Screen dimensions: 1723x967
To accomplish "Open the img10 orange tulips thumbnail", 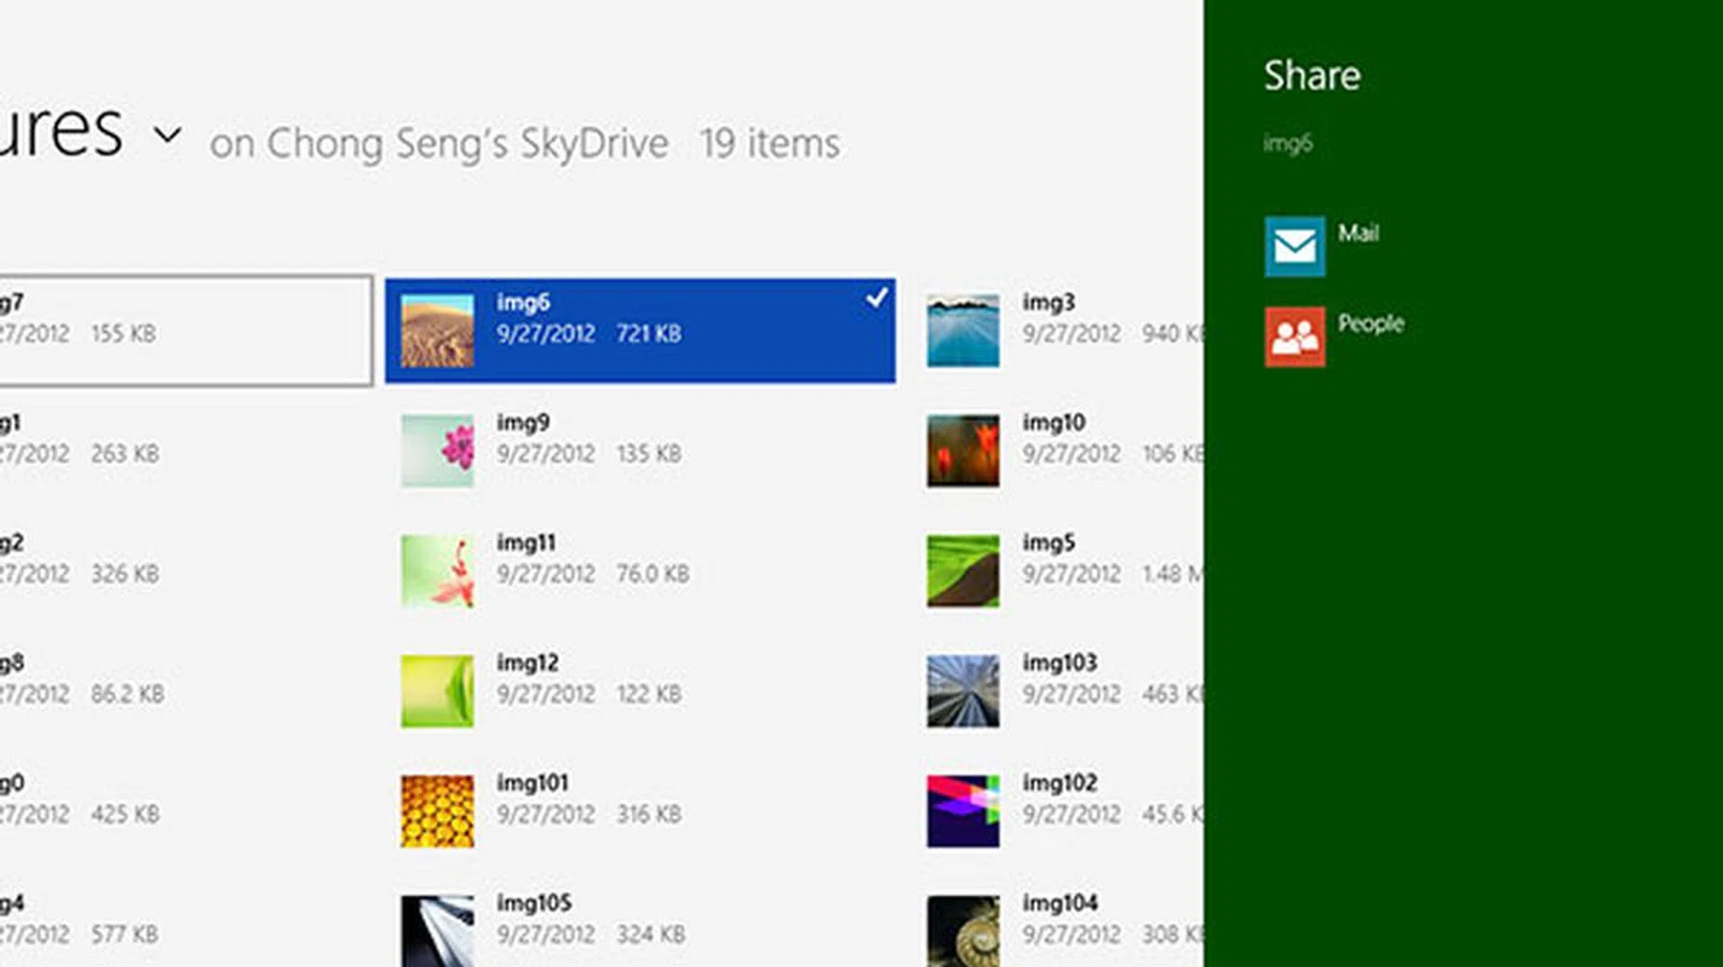I will click(962, 450).
